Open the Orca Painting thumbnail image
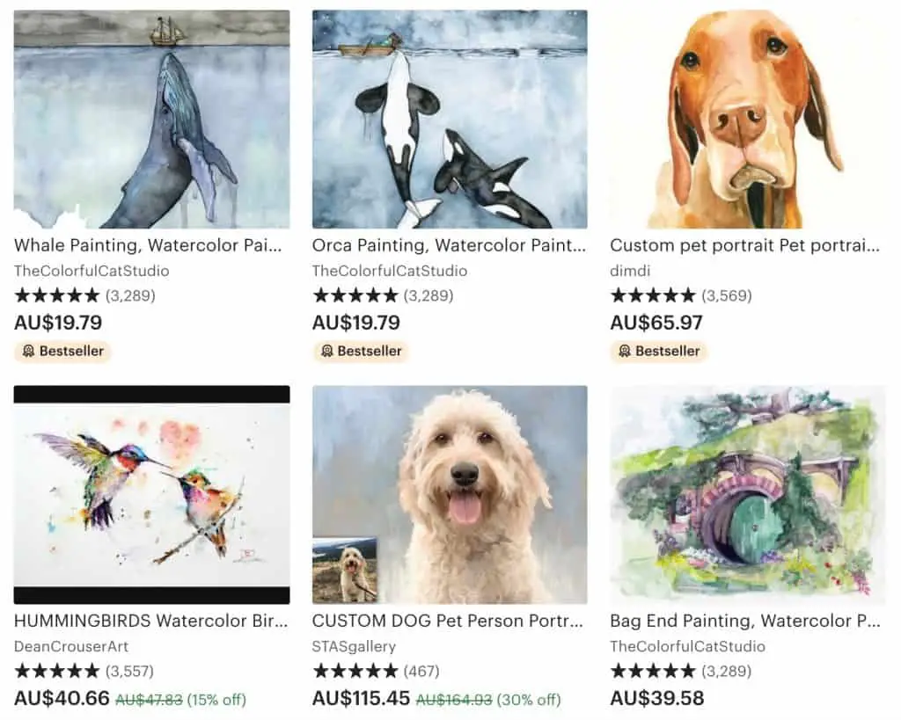901x720 pixels. pos(450,120)
